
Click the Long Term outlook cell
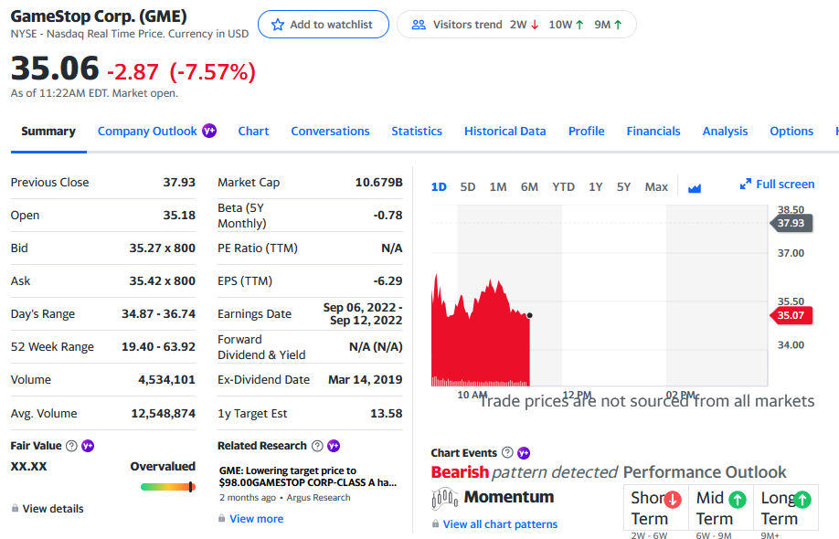click(786, 508)
